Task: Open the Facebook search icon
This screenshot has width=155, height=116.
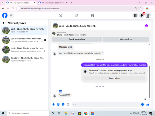Action: click(11, 15)
